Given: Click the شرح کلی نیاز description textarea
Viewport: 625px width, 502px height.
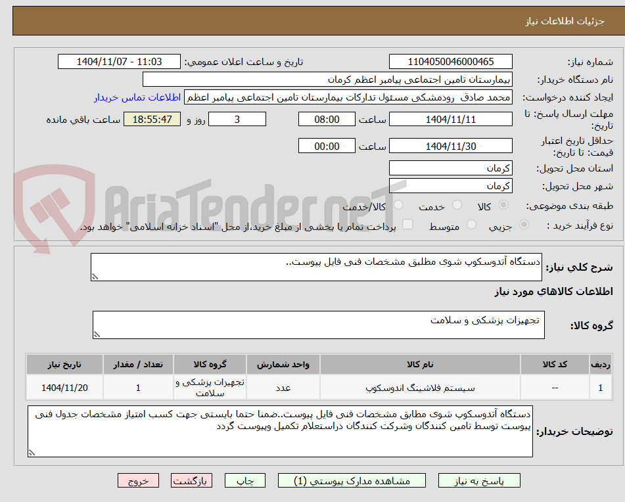Looking at the screenshot, I should (x=316, y=267).
